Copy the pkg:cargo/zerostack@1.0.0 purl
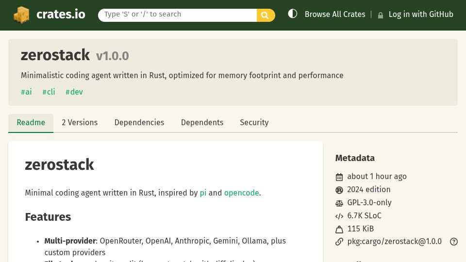 (x=394, y=242)
